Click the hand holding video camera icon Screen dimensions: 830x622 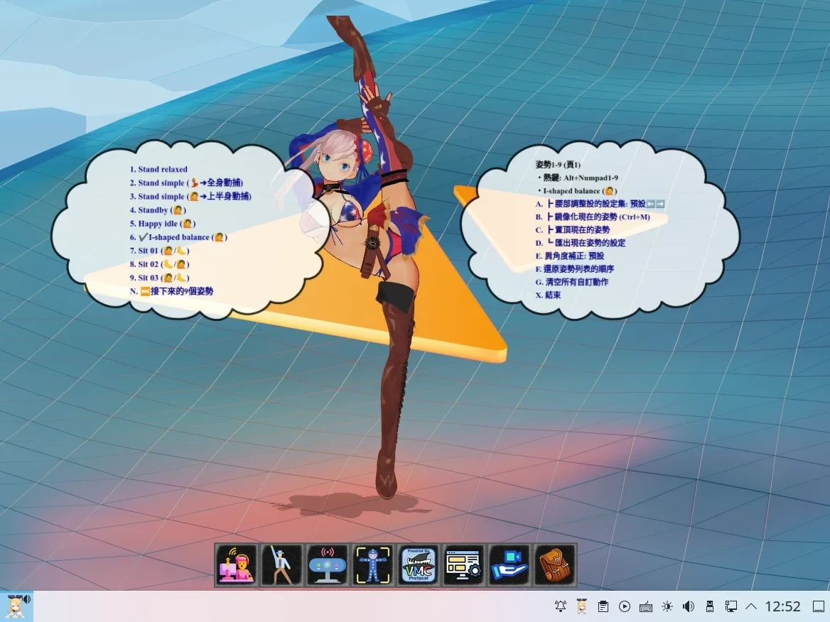click(510, 565)
